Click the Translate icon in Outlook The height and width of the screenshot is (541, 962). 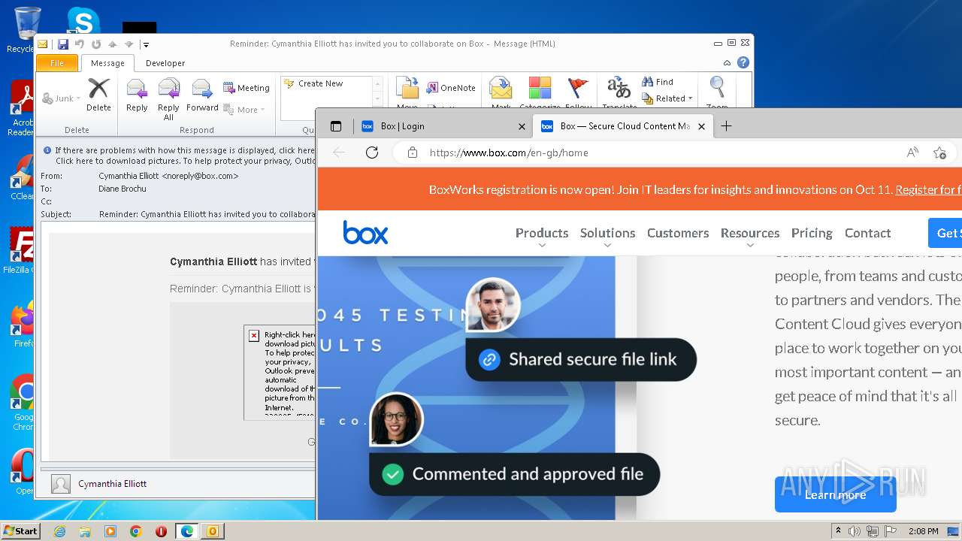pos(619,89)
